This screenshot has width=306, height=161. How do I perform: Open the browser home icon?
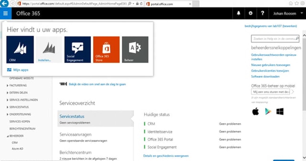click(x=291, y=3)
